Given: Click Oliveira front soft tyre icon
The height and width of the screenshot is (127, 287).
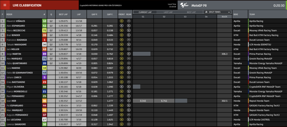Looking at the screenshot, I should click(x=121, y=87).
